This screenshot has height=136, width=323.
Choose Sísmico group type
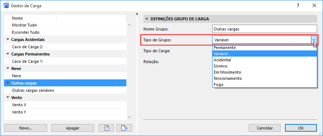[264, 66]
